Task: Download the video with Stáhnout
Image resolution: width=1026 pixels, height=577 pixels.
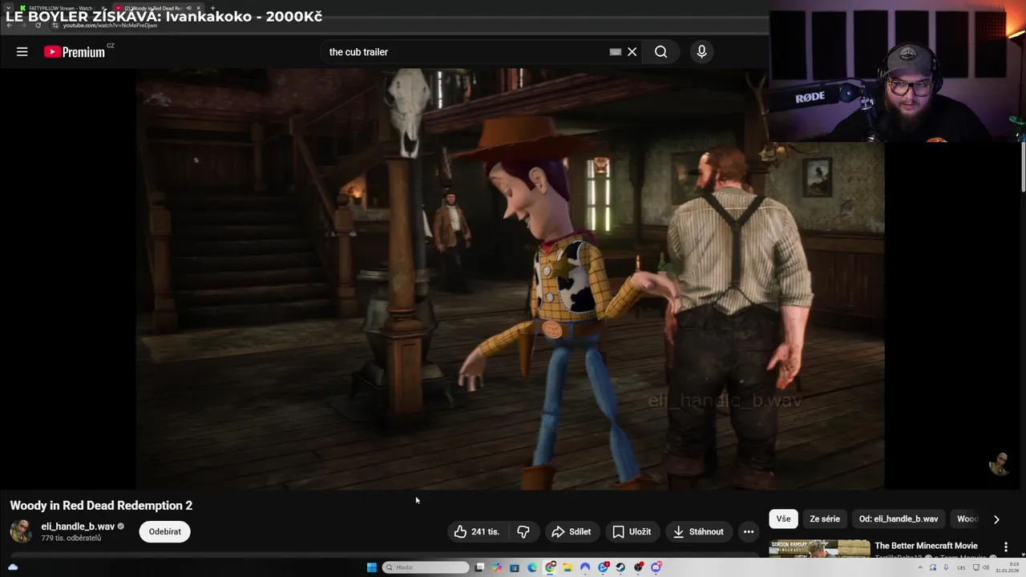Action: tap(698, 531)
